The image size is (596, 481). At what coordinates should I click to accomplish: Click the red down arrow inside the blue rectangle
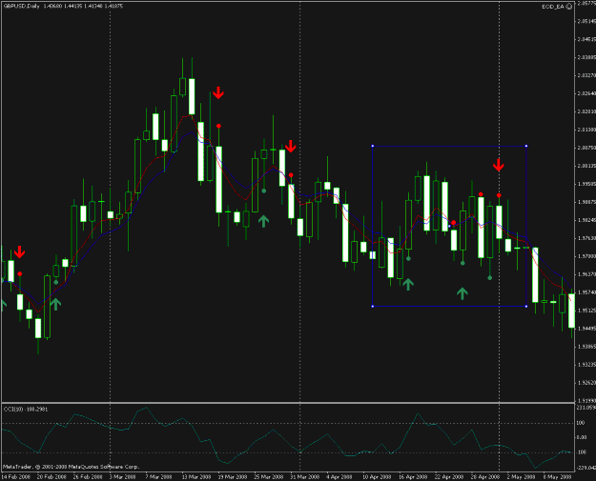pyautogui.click(x=499, y=165)
